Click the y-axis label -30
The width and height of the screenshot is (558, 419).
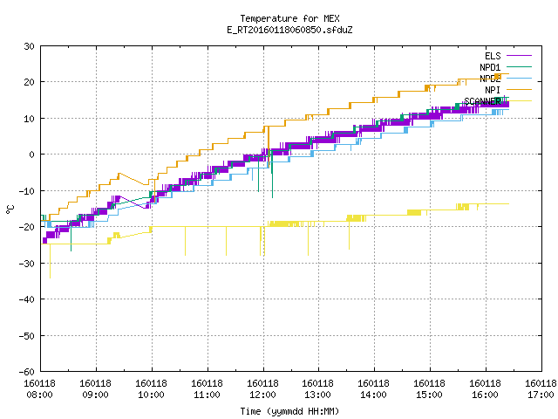(x=27, y=264)
